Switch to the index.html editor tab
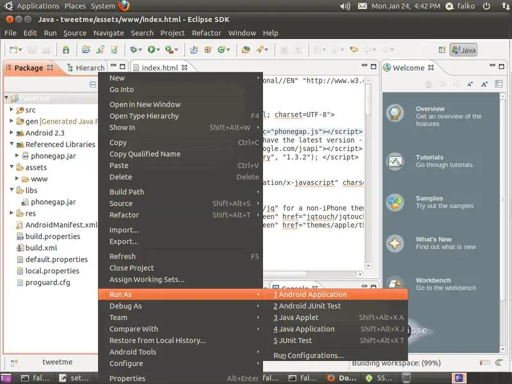Viewport: 512px width, 384px height. tap(160, 68)
